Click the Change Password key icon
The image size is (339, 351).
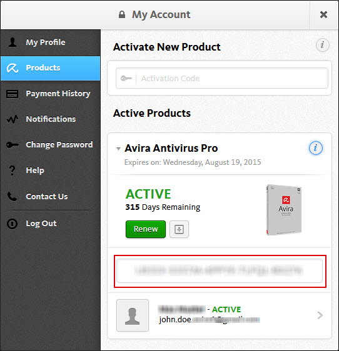click(x=13, y=145)
